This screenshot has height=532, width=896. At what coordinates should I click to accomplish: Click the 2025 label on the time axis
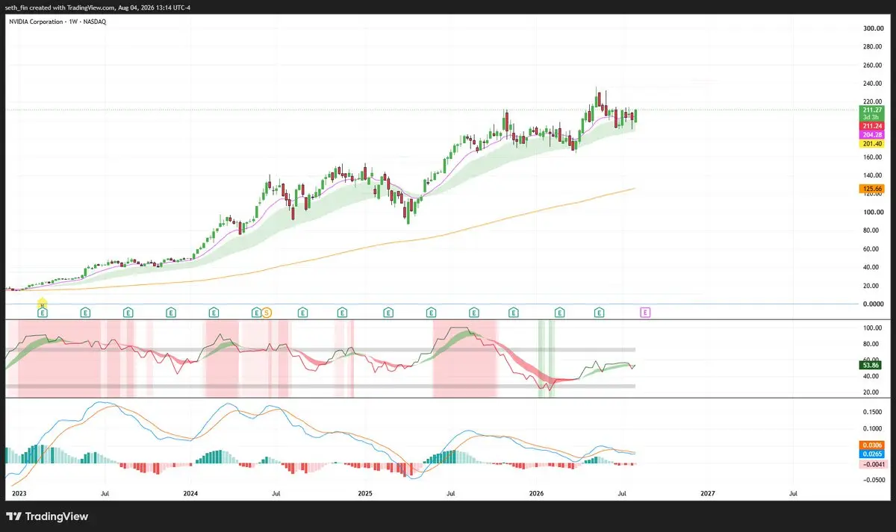click(x=364, y=493)
